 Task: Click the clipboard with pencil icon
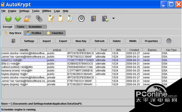click(51, 18)
